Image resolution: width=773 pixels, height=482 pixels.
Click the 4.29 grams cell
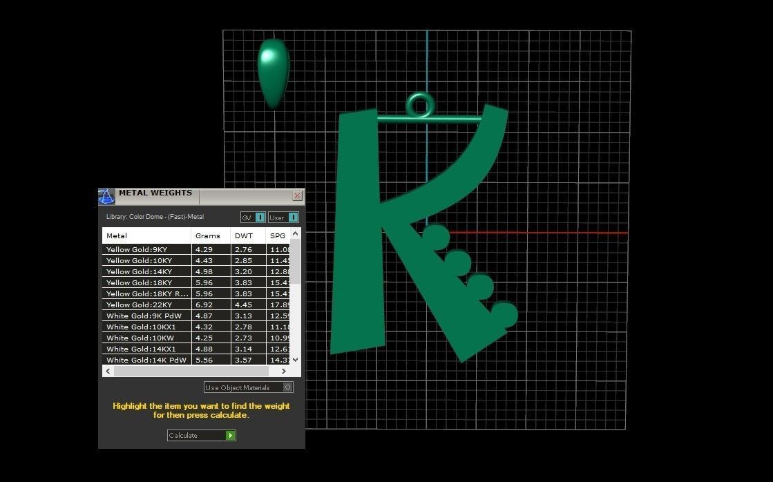211,249
